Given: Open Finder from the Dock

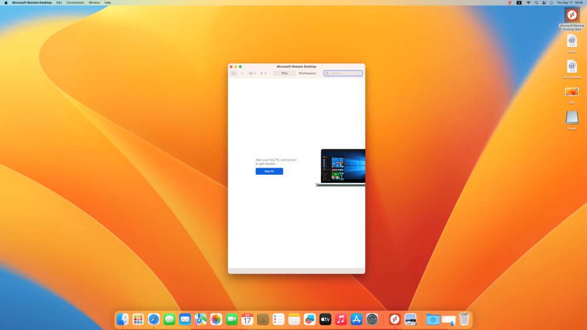Looking at the screenshot, I should coord(123,319).
